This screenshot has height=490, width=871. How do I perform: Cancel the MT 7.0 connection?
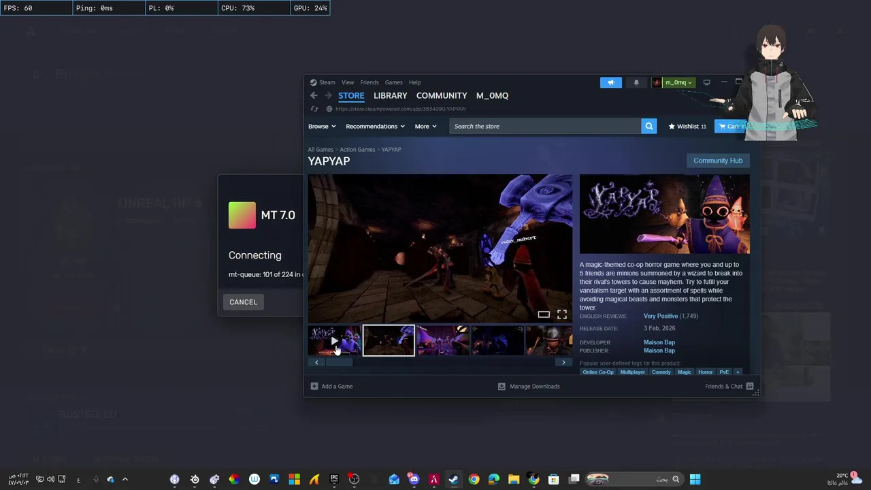(x=243, y=302)
